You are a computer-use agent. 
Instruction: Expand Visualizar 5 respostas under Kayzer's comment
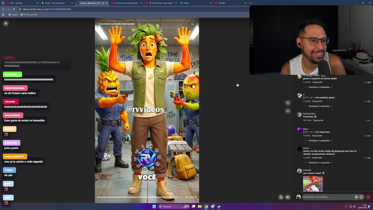[x=320, y=163]
